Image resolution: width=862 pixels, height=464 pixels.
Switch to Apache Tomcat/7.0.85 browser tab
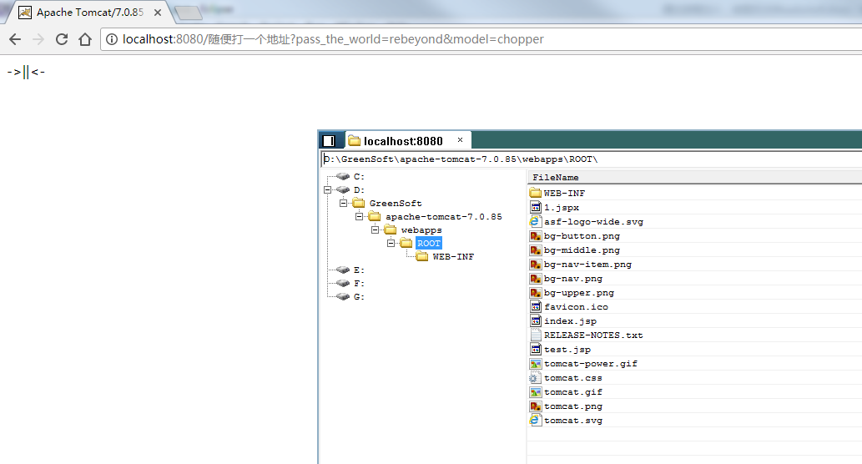89,12
